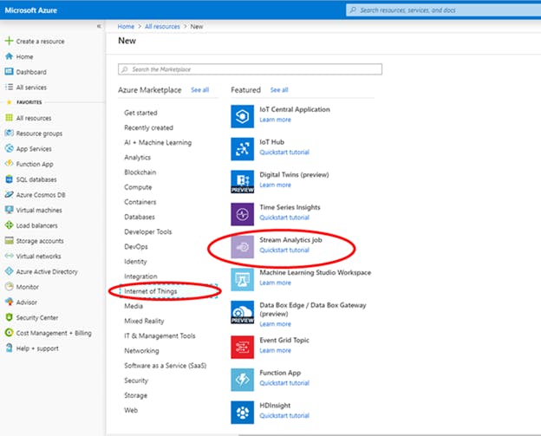Open Stream Analytics job Quickstart tutorial link
Image resolution: width=541 pixels, height=436 pixels.
[x=284, y=251]
